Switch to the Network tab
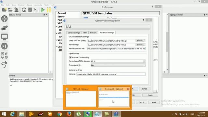Image resolution: width=208 pixels, height=117 pixels. [93, 32]
